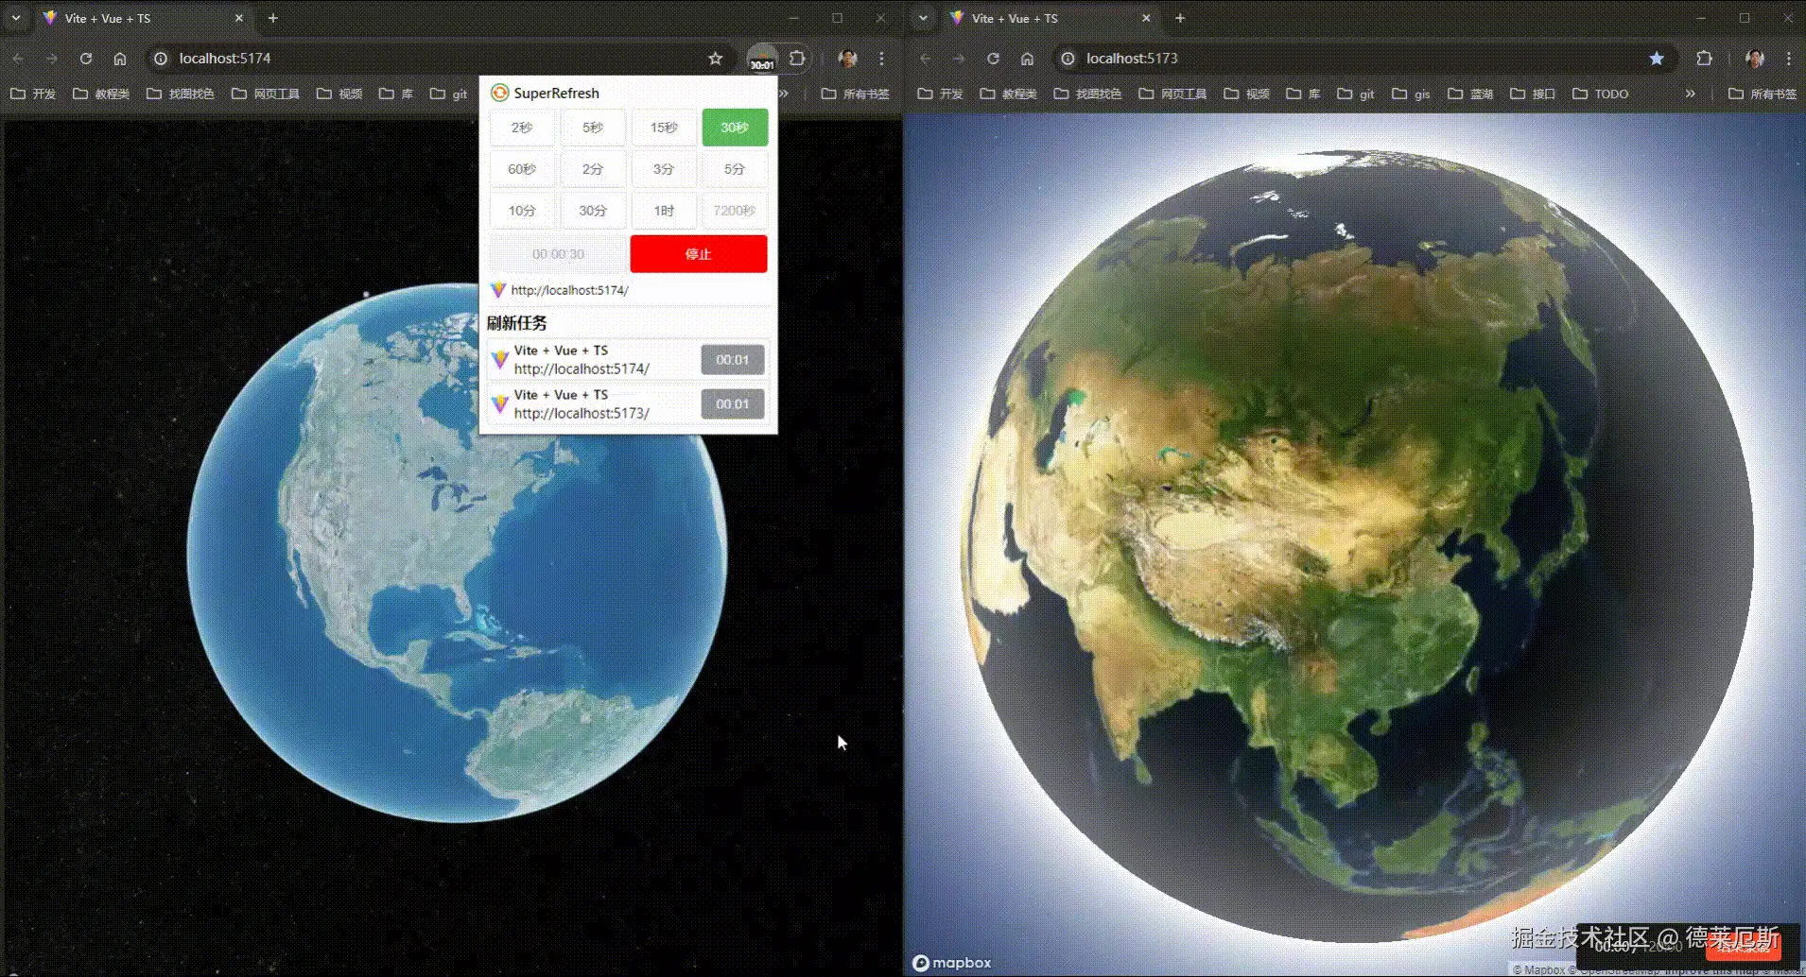1806x977 pixels.
Task: Select the 60秒 refresh interval
Action: click(x=522, y=169)
